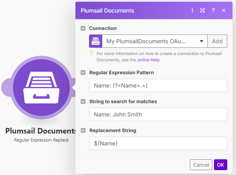Click the String to search for matches field
Viewport: 236px width, 175px height.
click(158, 114)
